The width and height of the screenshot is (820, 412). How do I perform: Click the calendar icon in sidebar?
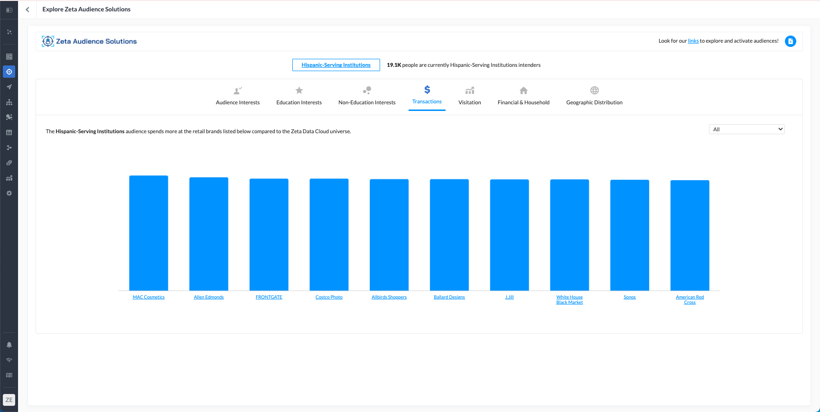click(x=9, y=132)
